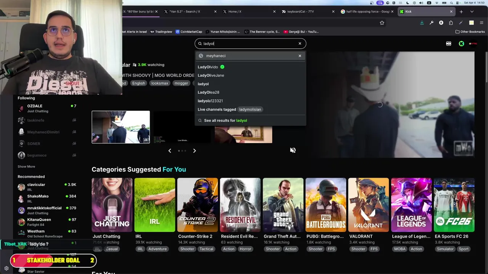This screenshot has width=488, height=274.
Task: Open the user profile avatar menu
Action: click(x=473, y=43)
